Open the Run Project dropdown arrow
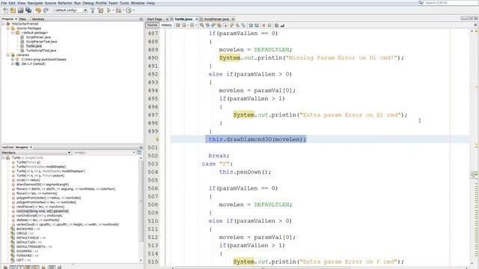Image resolution: width=479 pixels, height=269 pixels. 113,10
